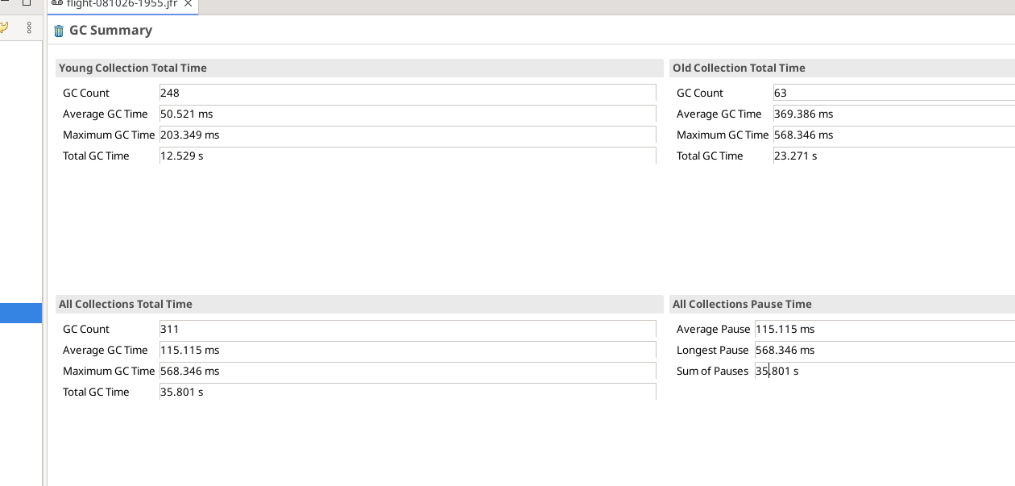Click the Maximum GC Time label under Old Collection
This screenshot has height=486, width=1015.
tap(723, 135)
